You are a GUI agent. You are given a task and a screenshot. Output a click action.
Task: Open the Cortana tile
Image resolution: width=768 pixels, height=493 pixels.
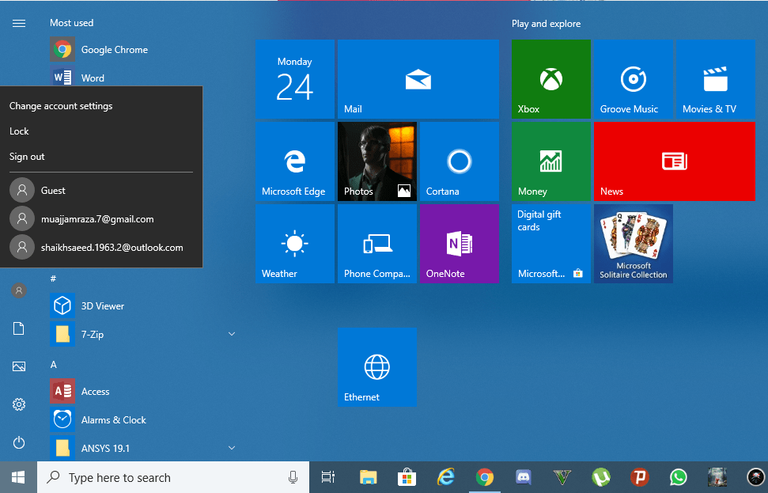coord(459,161)
